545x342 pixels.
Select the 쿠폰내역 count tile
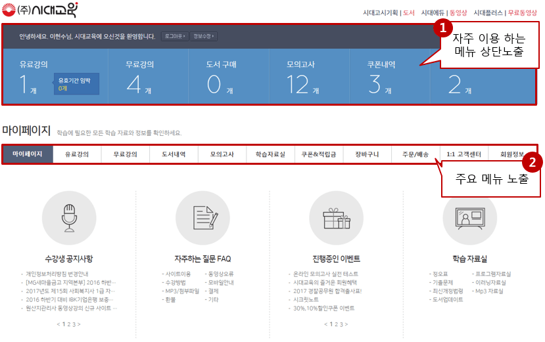point(390,76)
